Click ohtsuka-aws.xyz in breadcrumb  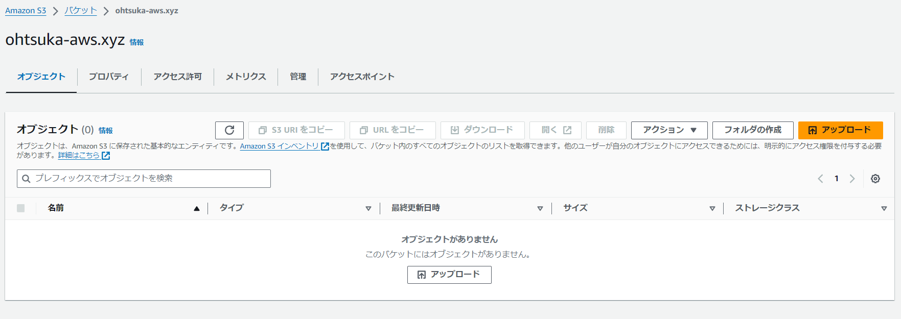click(147, 11)
